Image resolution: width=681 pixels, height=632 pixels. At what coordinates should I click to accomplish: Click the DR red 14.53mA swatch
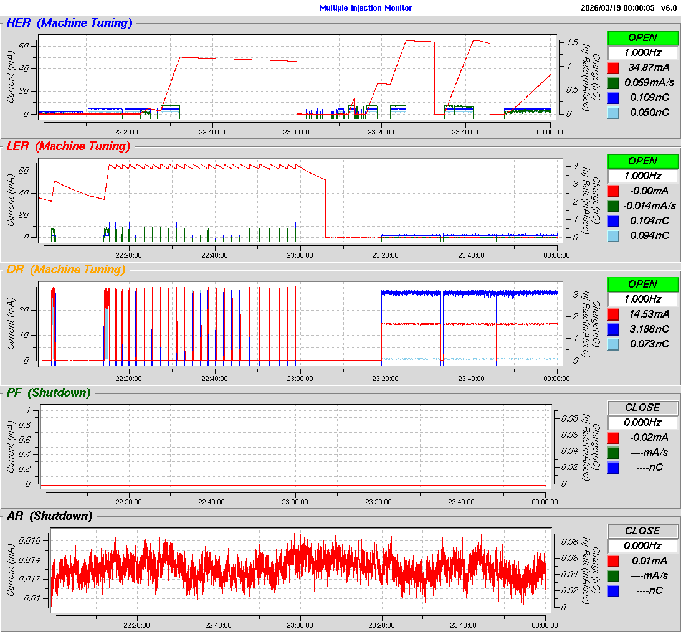click(613, 314)
